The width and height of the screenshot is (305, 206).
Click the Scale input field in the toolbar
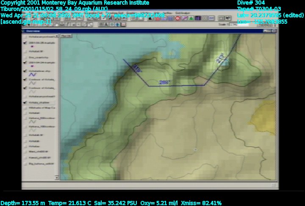(x=241, y=25)
